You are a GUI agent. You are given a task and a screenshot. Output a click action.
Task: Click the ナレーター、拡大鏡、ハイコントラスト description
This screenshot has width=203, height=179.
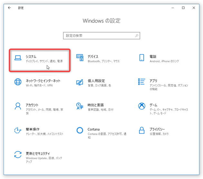point(44,134)
